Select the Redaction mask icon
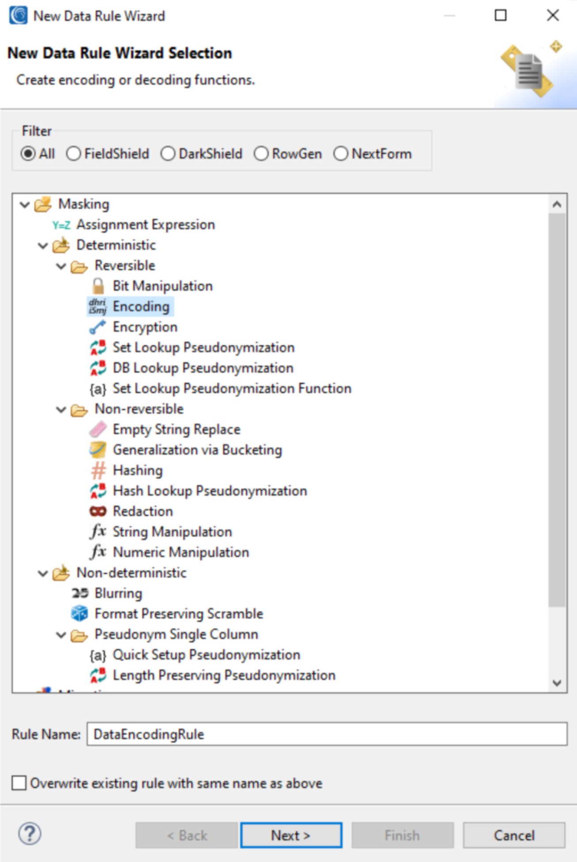Screen dimensions: 577x862 [98, 511]
